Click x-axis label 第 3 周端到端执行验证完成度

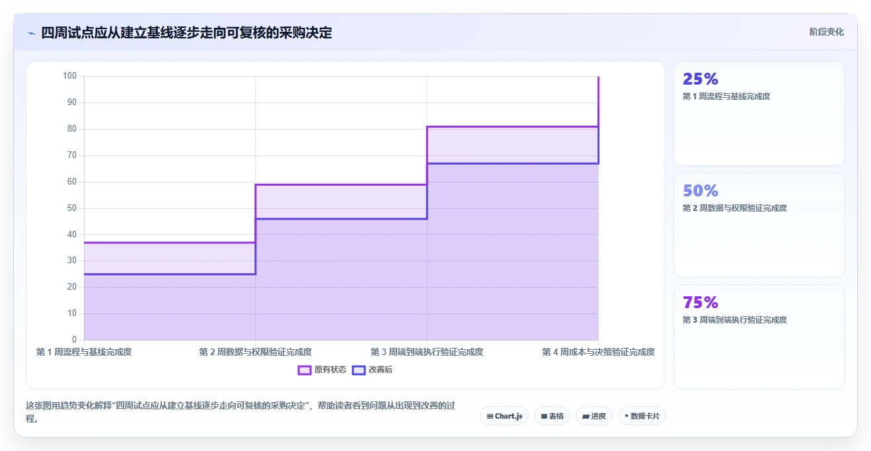point(427,352)
